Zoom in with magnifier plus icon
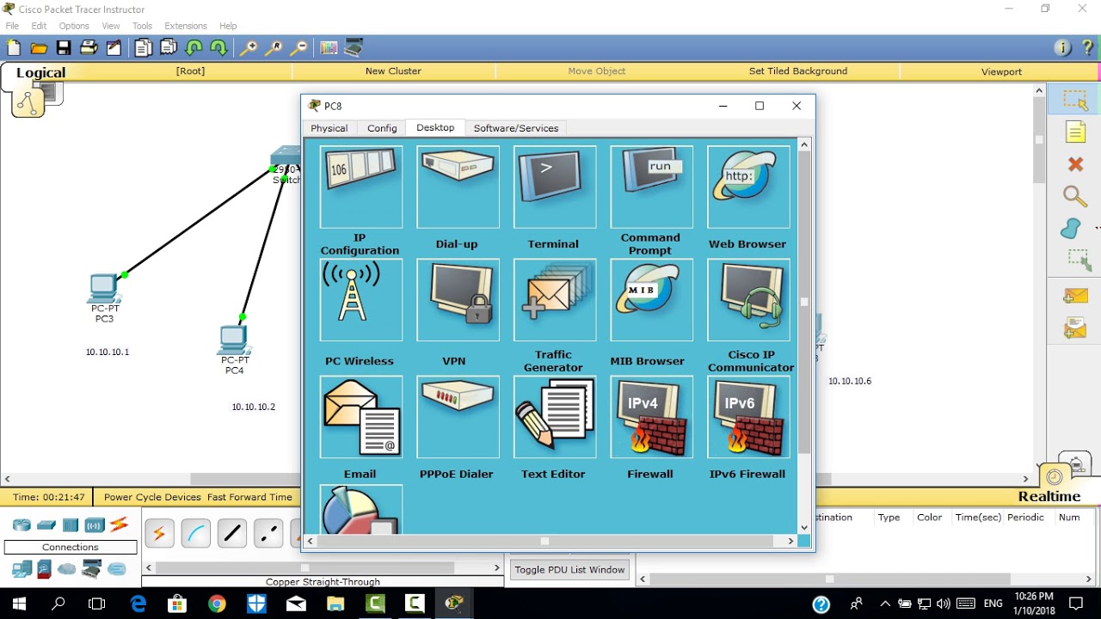 [x=249, y=48]
